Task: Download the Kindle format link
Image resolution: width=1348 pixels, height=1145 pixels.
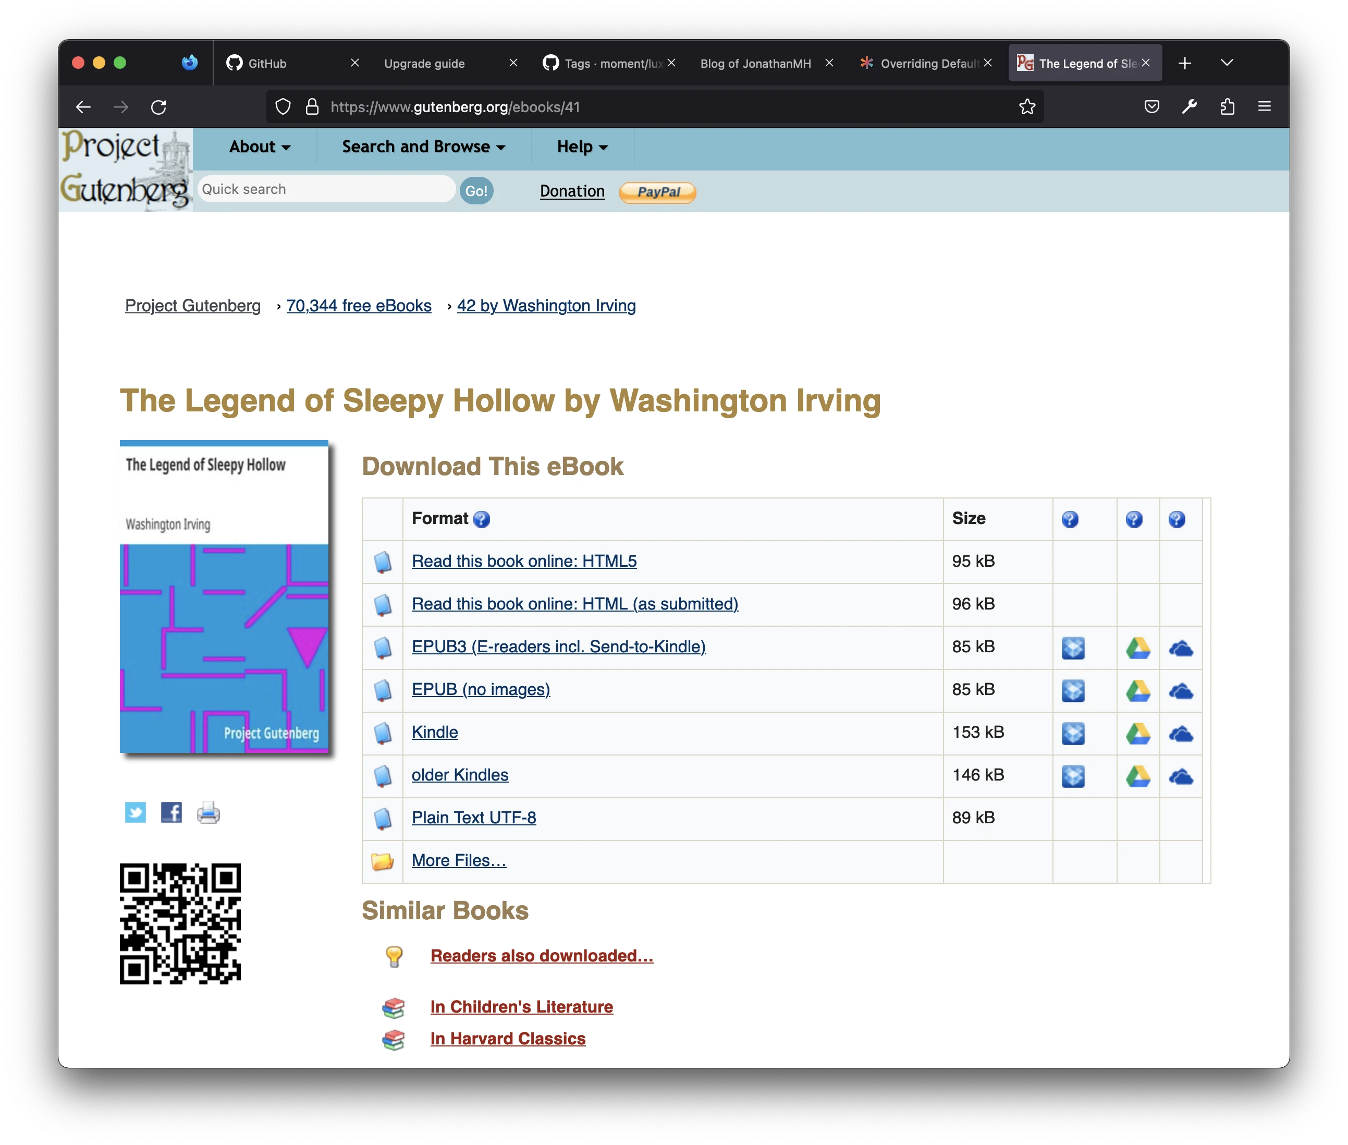Action: (x=434, y=733)
